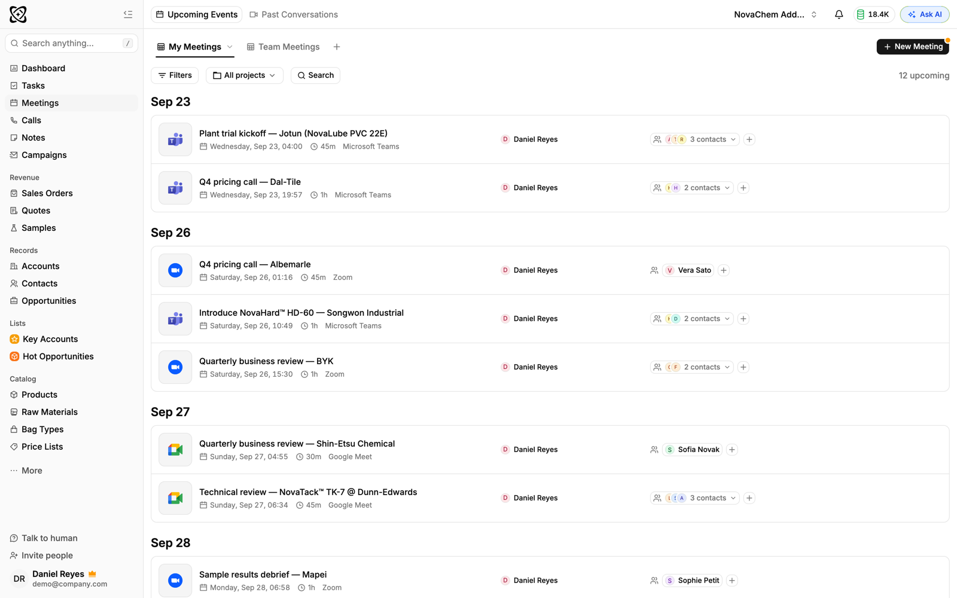
Task: Switch to the Past Conversations tab
Action: pos(294,14)
